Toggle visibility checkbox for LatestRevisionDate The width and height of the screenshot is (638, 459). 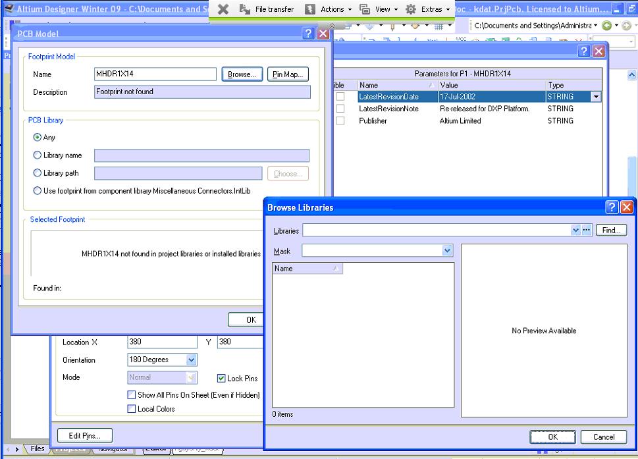point(340,96)
